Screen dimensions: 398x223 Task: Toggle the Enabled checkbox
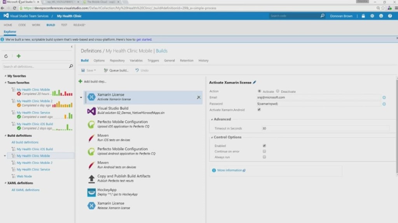264,146
